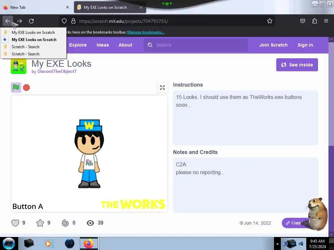Close the My EXE Looks on Scratch tab
This screenshot has height=250, width=334.
coord(141,7)
